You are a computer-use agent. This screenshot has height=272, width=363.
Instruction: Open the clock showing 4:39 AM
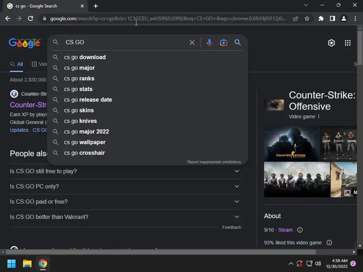pyautogui.click(x=337, y=263)
